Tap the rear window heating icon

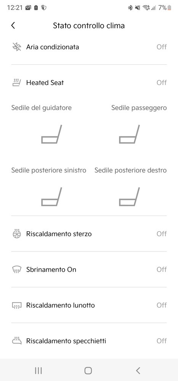(x=17, y=305)
